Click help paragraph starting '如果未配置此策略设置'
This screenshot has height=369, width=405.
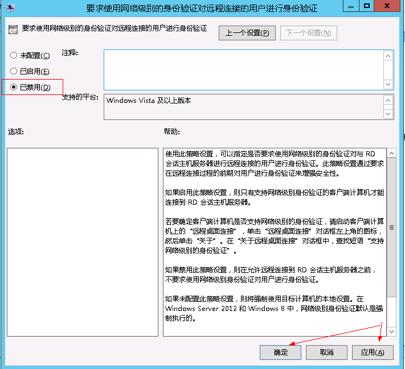click(274, 308)
